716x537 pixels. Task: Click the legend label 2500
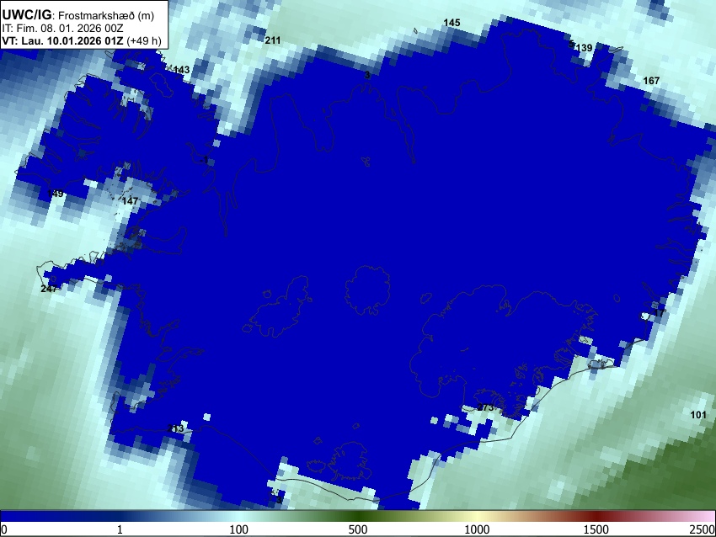pyautogui.click(x=703, y=529)
